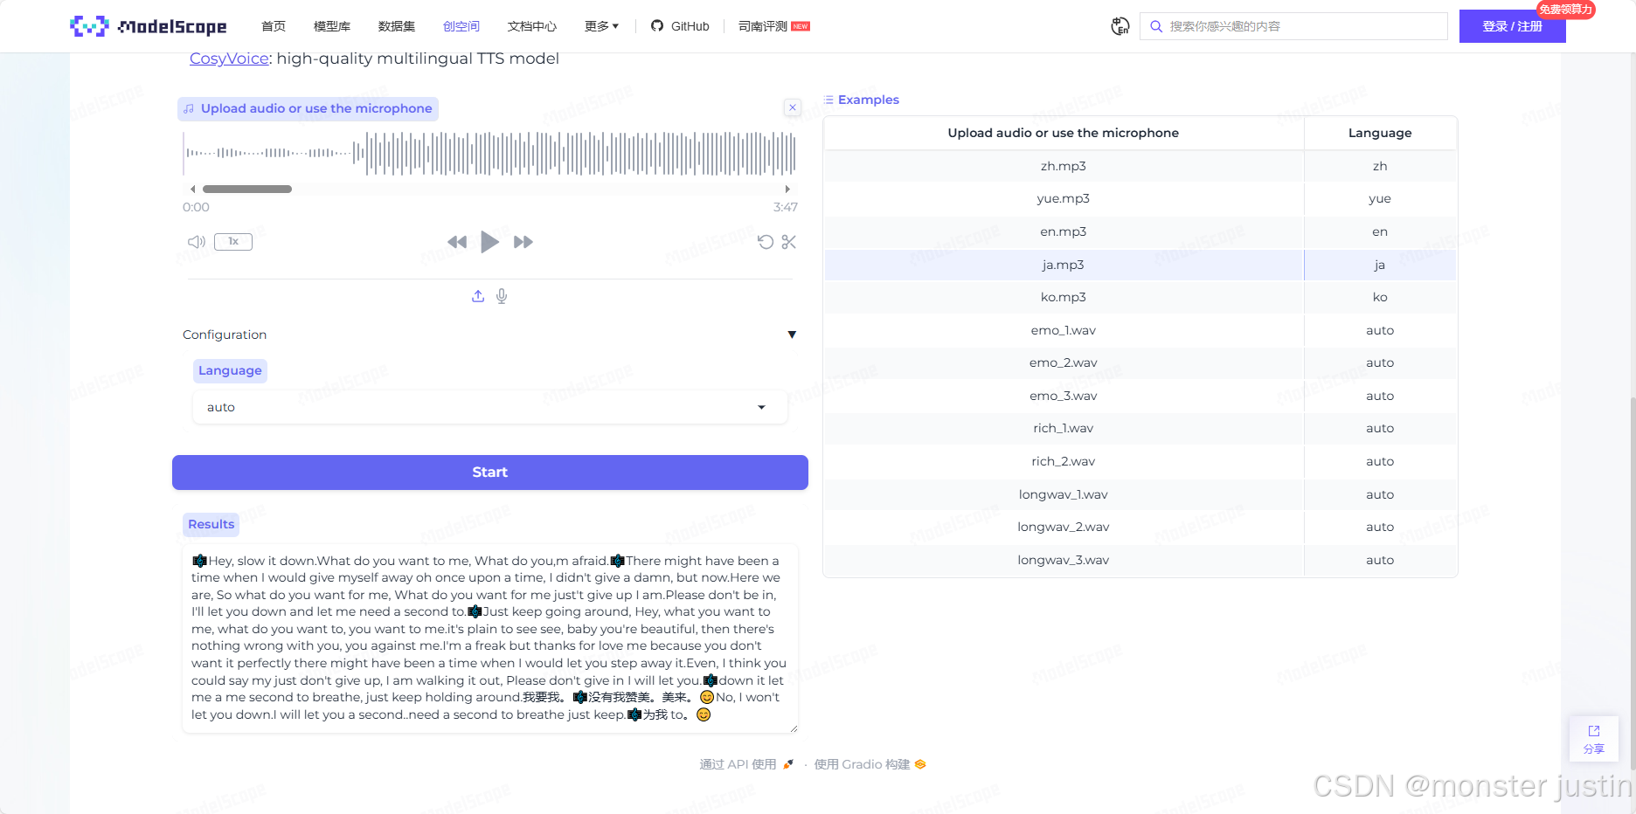Open the 更多 navigation dropdown
Viewport: 1636px width, 814px height.
pyautogui.click(x=600, y=26)
